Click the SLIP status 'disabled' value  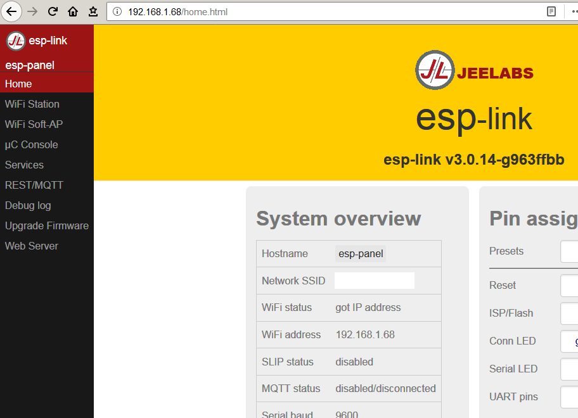pyautogui.click(x=354, y=362)
